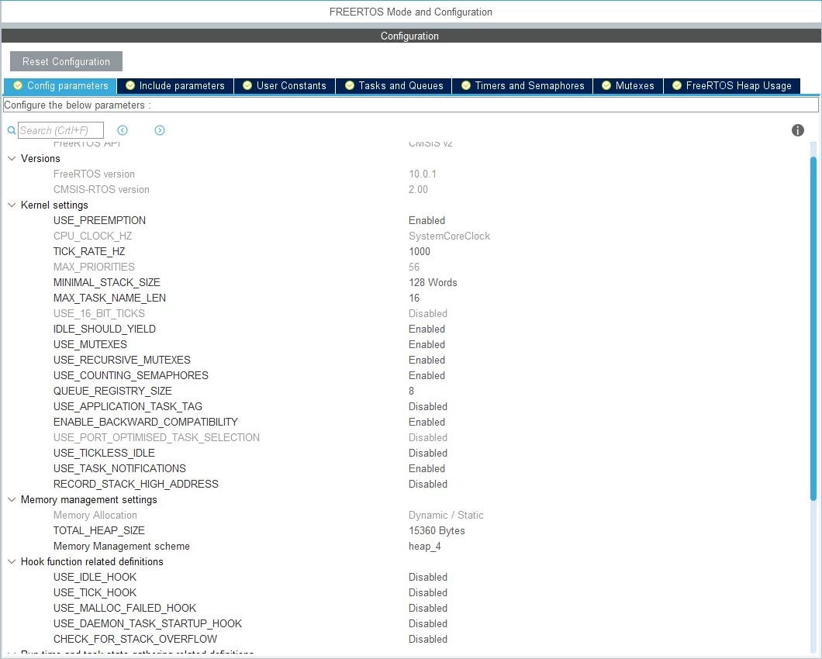This screenshot has width=822, height=659.
Task: Select the USE_MUTEXES parameter label
Action: (90, 344)
